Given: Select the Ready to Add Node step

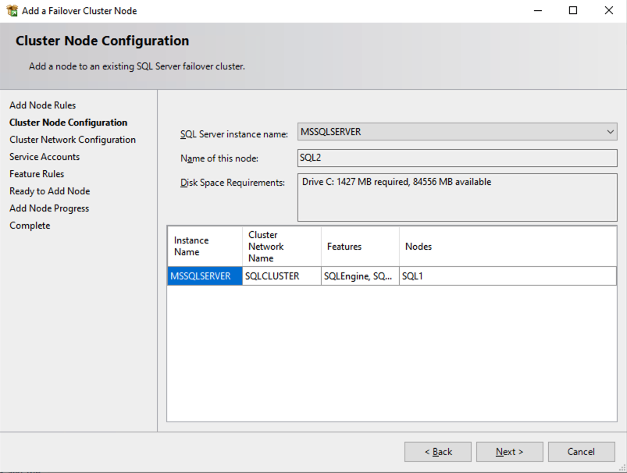Looking at the screenshot, I should coord(50,191).
